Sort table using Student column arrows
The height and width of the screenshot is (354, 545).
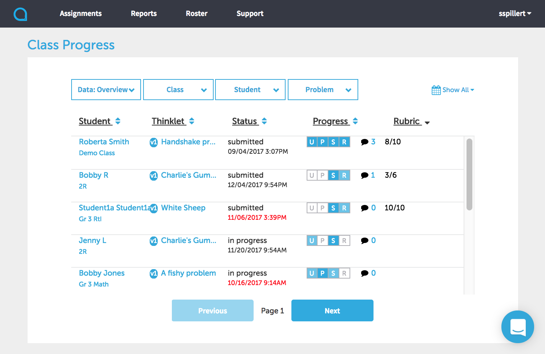pyautogui.click(x=118, y=121)
